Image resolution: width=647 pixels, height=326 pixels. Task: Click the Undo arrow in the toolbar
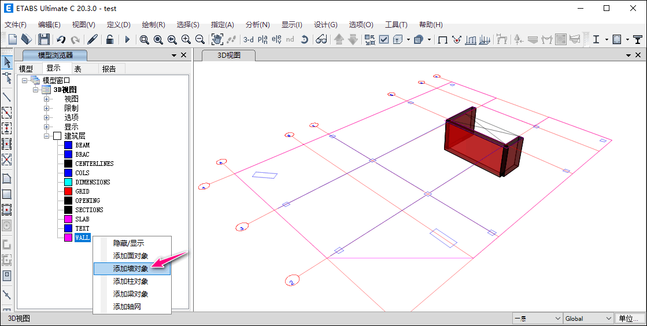click(x=61, y=39)
